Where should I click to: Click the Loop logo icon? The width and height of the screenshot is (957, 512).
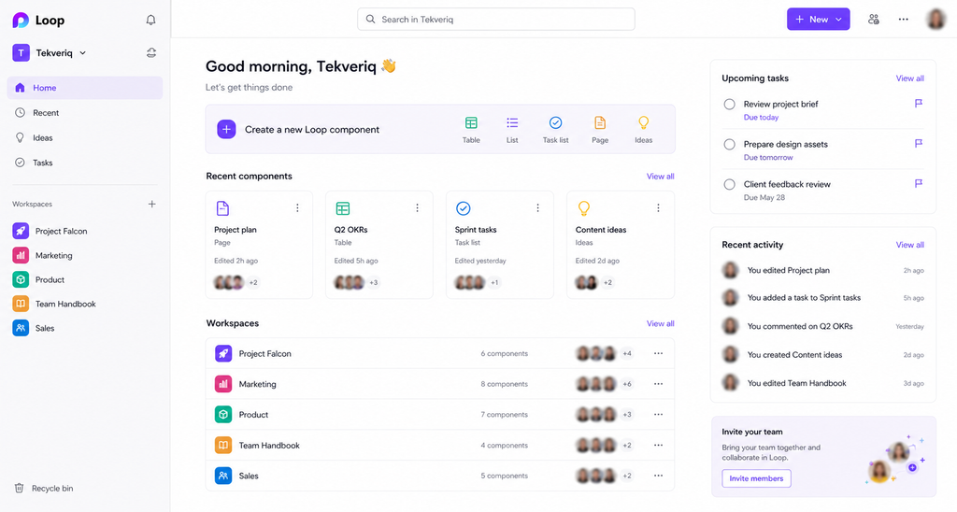pos(21,21)
